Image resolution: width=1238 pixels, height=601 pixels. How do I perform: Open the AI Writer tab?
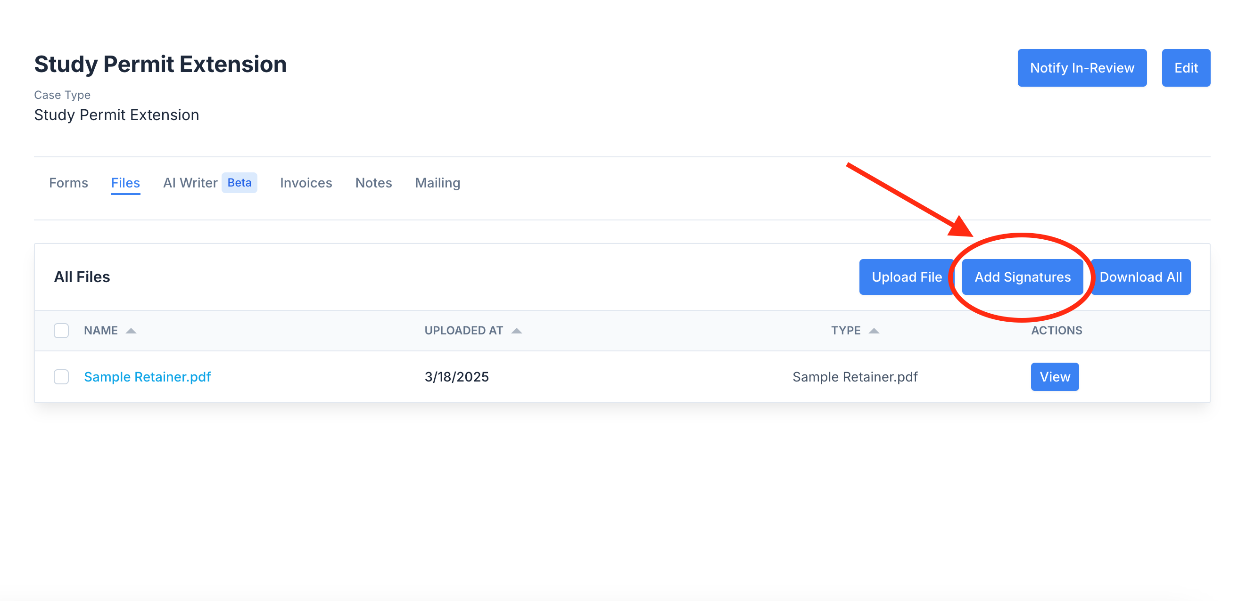(190, 183)
